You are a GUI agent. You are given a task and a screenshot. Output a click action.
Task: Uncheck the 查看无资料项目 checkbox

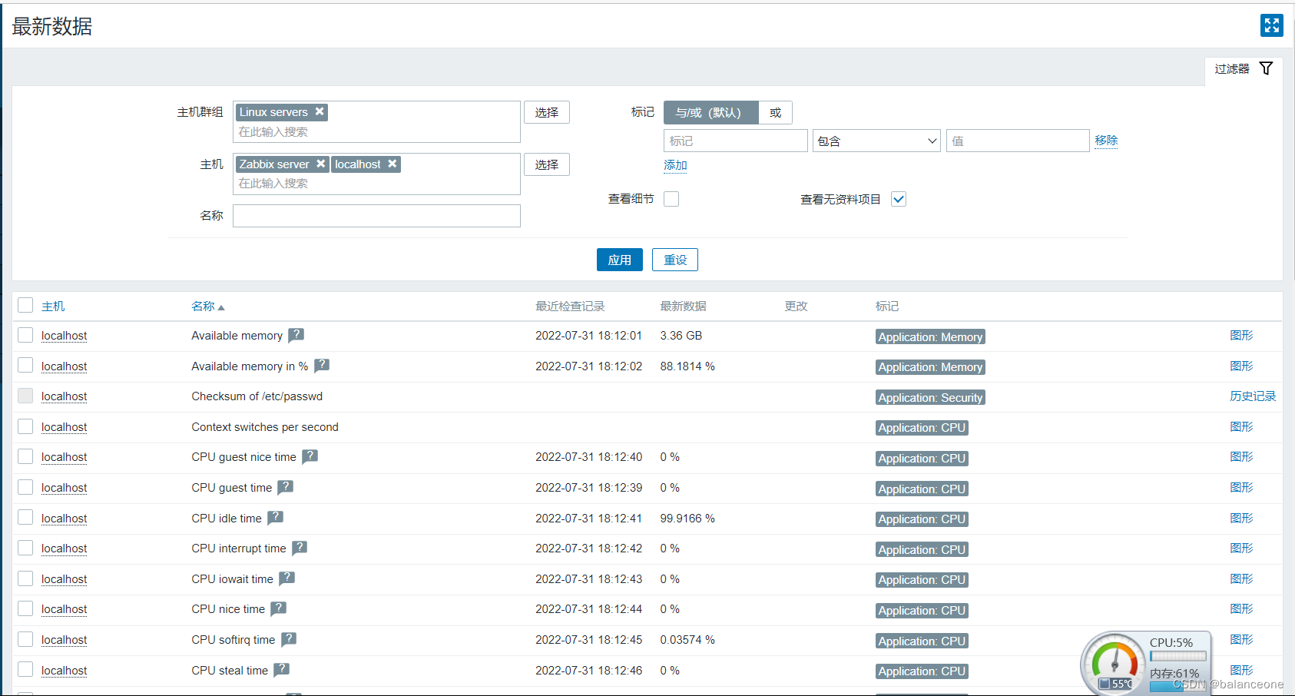pyautogui.click(x=898, y=199)
